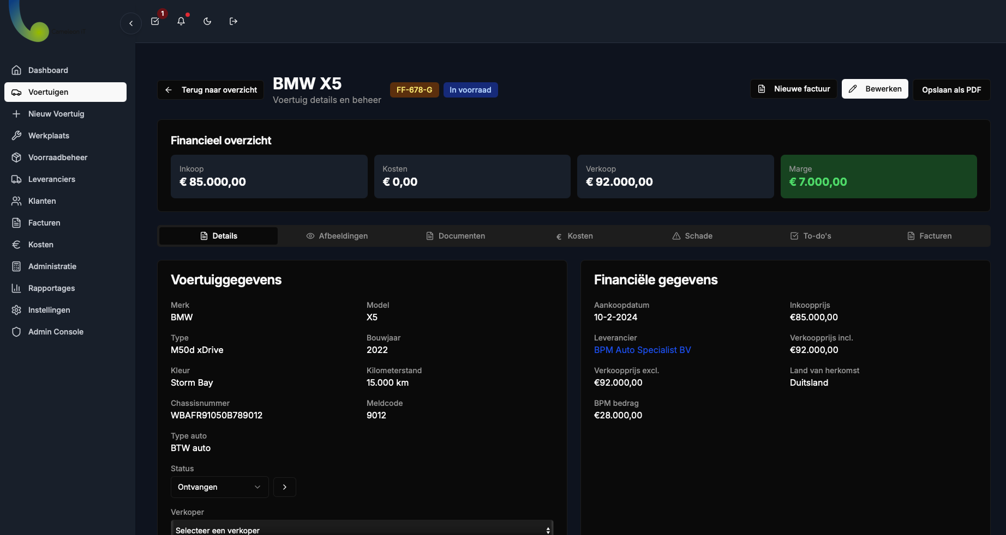Click the Nieuwe factuur button
The width and height of the screenshot is (1006, 535).
click(794, 89)
